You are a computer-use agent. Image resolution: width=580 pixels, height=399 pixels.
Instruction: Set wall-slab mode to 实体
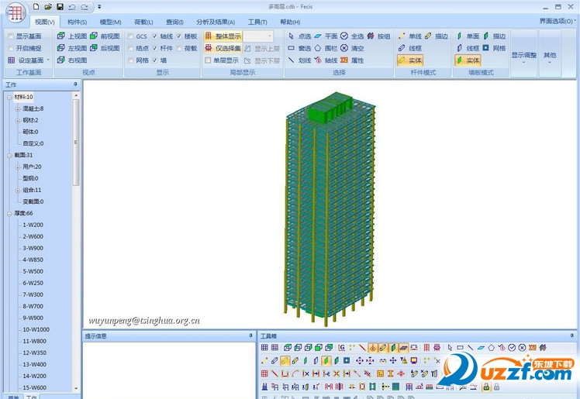(x=468, y=60)
